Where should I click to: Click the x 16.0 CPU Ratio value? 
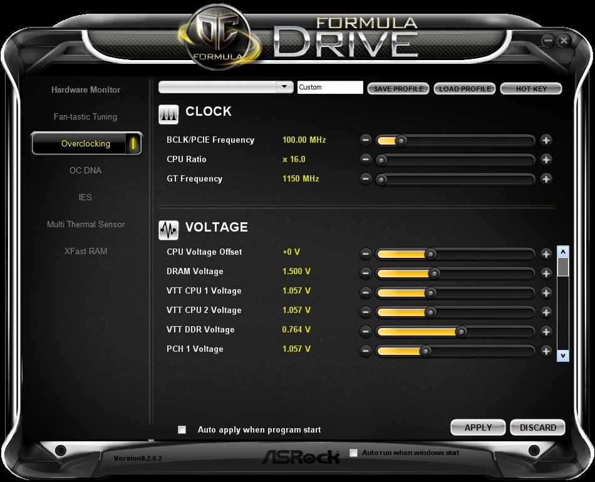click(x=294, y=159)
